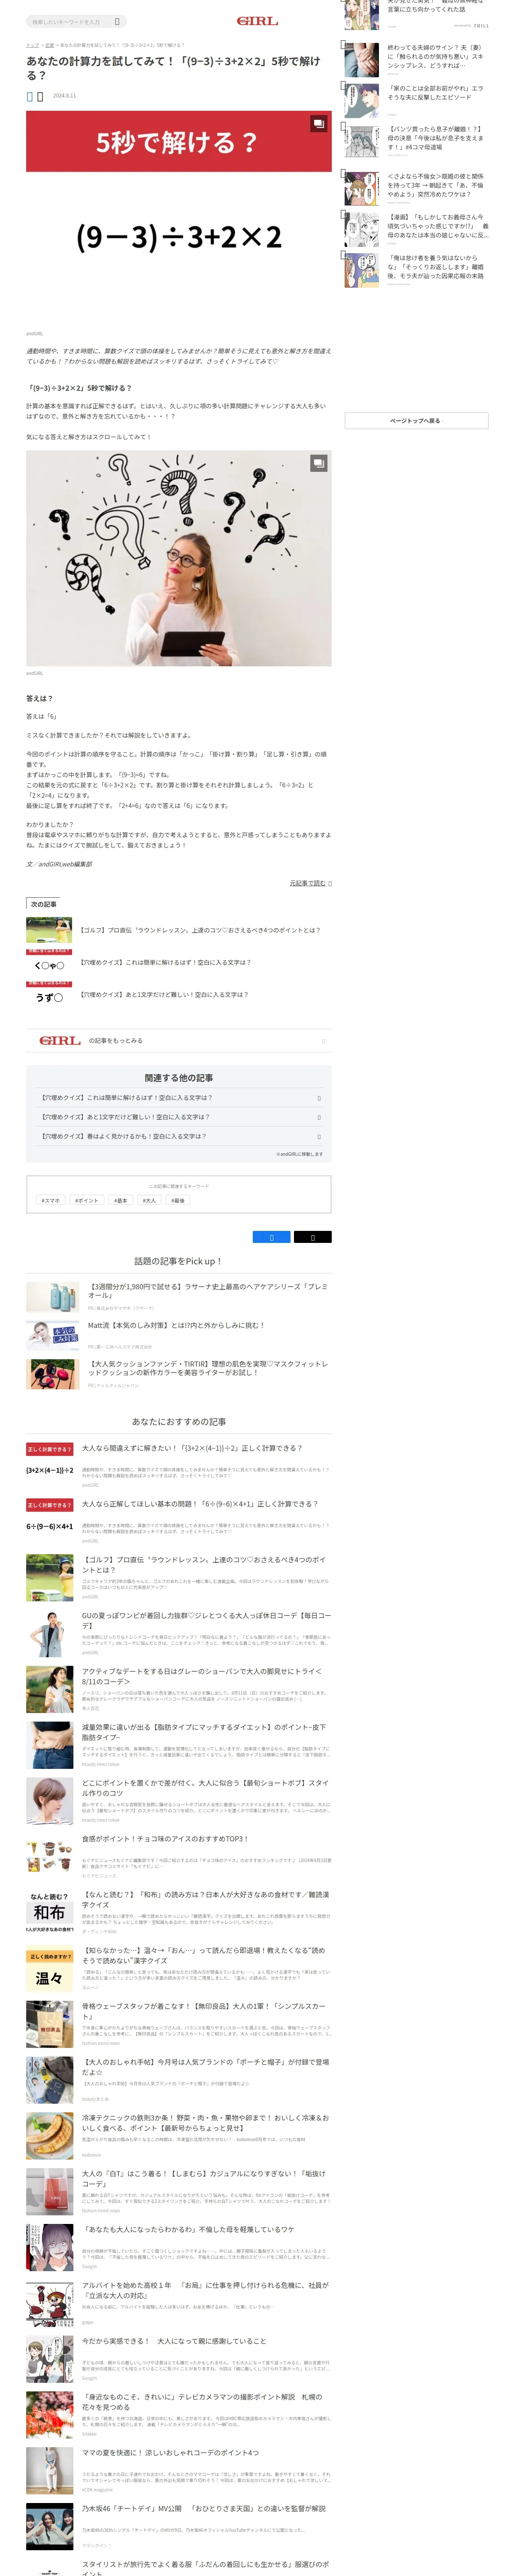This screenshot has width=515, height=2576.
Task: Expand andGIRL の記事をもっとみる row arrow
Action: (x=323, y=1041)
